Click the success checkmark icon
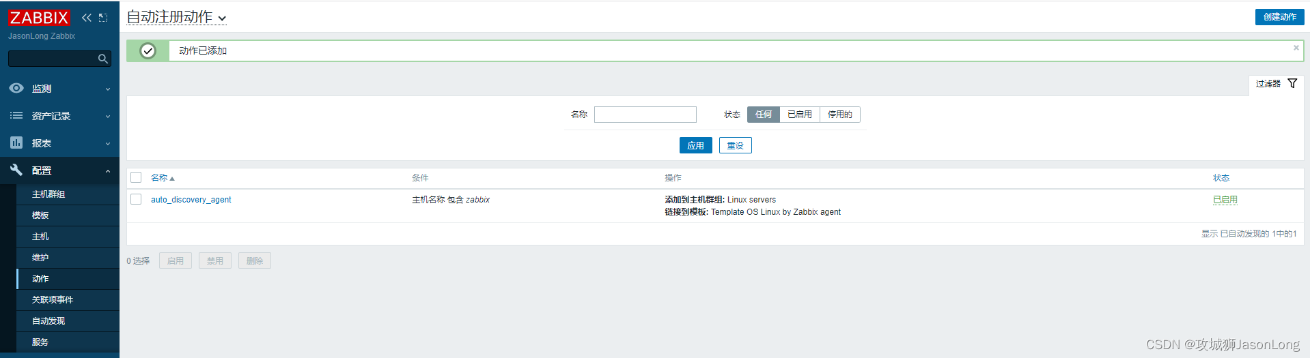 pyautogui.click(x=148, y=50)
